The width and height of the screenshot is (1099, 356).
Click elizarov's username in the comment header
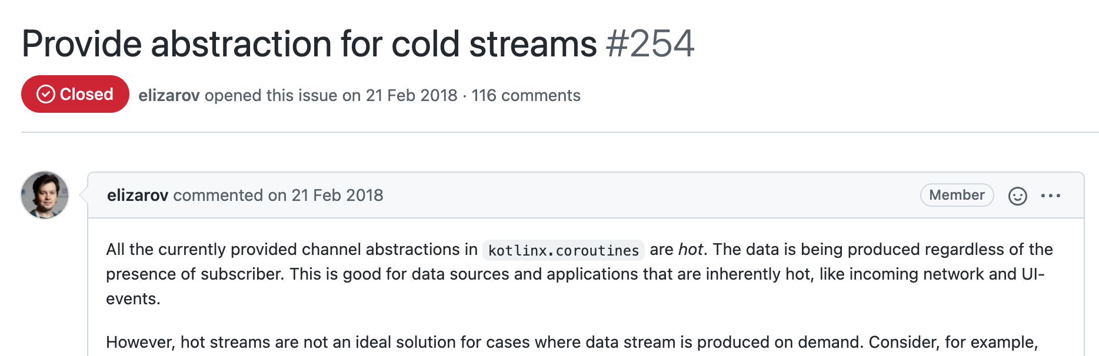138,195
